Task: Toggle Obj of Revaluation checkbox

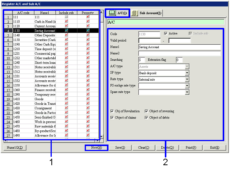Action: click(x=112, y=111)
